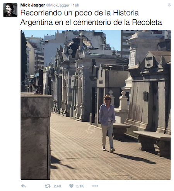The image size is (174, 191).
Task: View the 5.1K likes count
Action: coord(80,186)
